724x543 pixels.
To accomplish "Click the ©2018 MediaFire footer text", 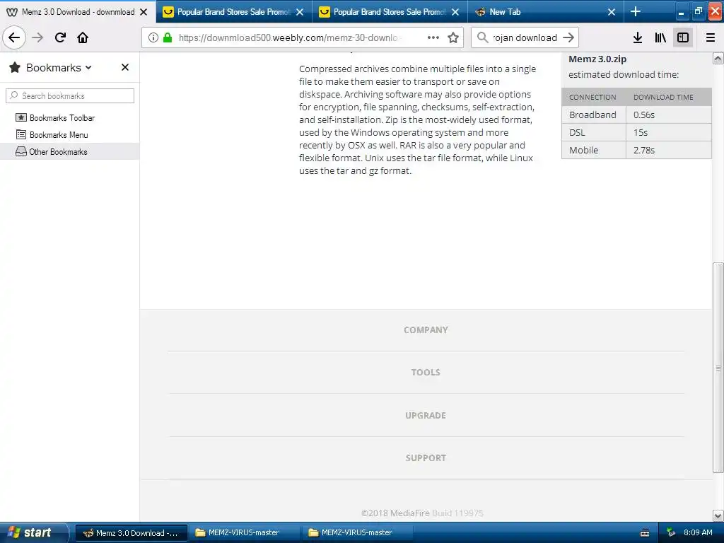I will coord(395,513).
